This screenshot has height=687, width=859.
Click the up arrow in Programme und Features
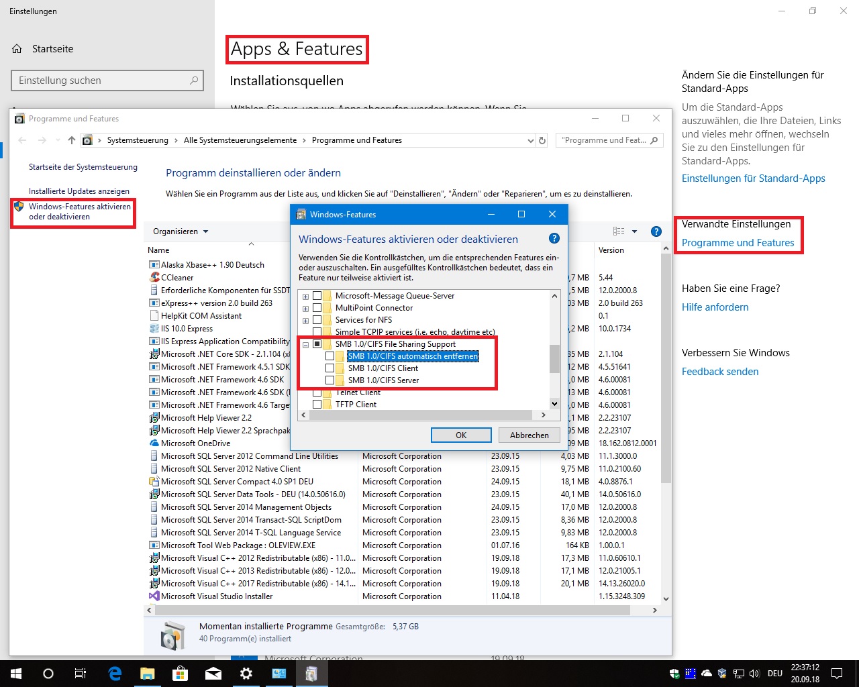click(x=72, y=140)
